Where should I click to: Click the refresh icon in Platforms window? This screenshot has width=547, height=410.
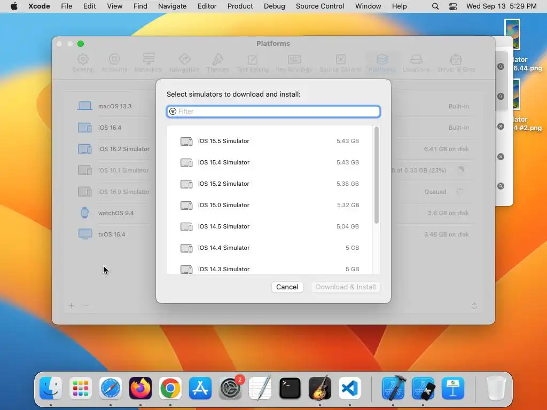474,306
